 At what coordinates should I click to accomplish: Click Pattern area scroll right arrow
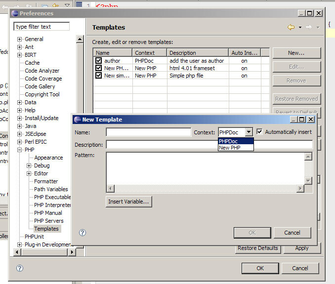point(300,189)
